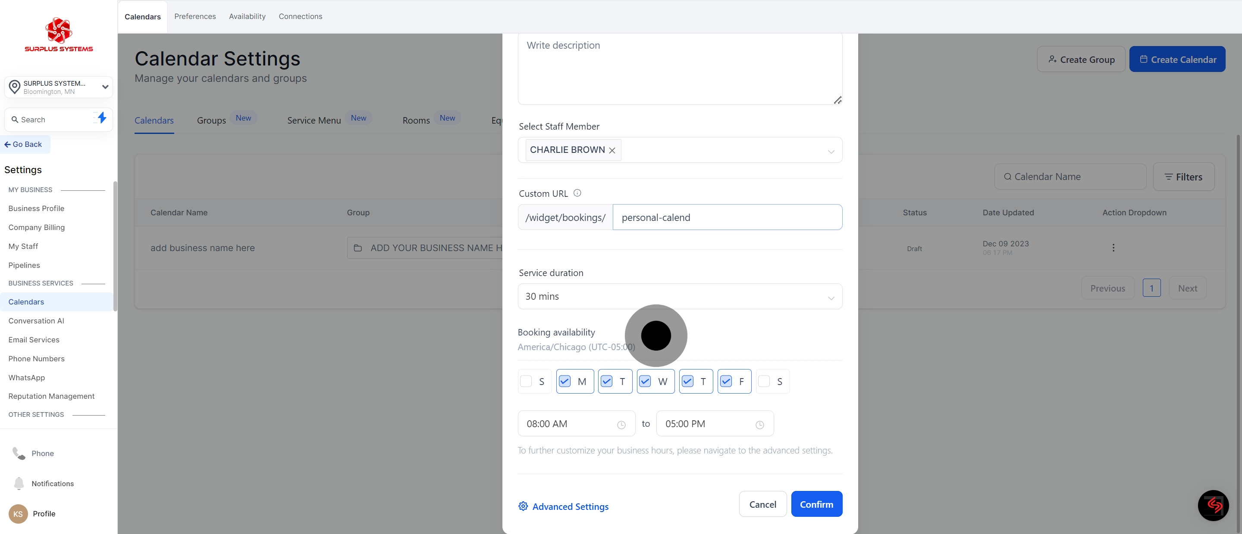Uncheck the Monday checkbox

pyautogui.click(x=565, y=382)
